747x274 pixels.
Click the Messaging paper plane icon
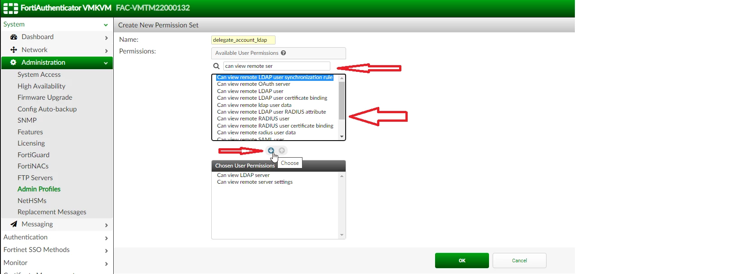click(x=14, y=224)
